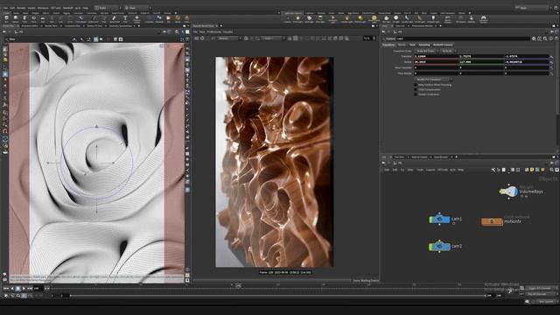
Task: Select the Sphere shelf tool
Action: (16, 18)
